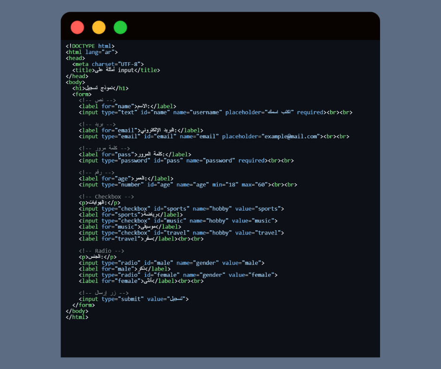441x369 pixels.
Task: Click the Checkbox comment line
Action: click(106, 197)
